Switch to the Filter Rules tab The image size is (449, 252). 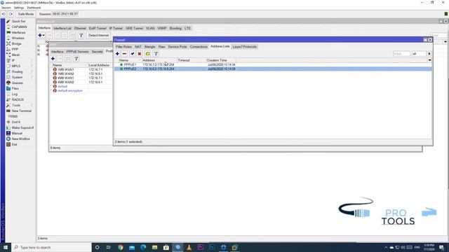(x=123, y=47)
